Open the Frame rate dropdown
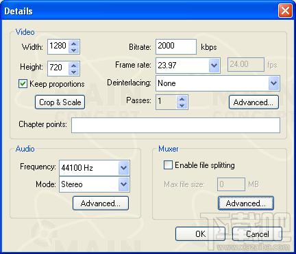Screen dimensions: 296x254 pyautogui.click(x=214, y=66)
